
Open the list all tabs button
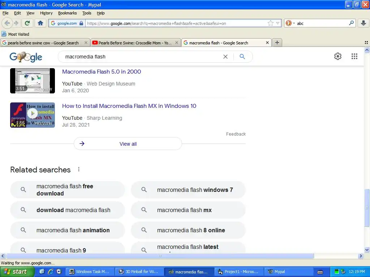click(366, 43)
